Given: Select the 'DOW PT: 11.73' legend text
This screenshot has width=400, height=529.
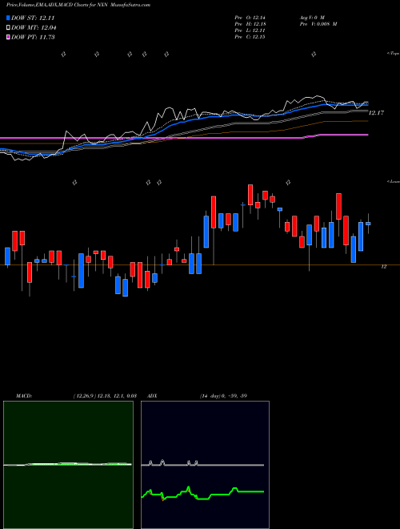Looking at the screenshot, I should coord(33,37).
